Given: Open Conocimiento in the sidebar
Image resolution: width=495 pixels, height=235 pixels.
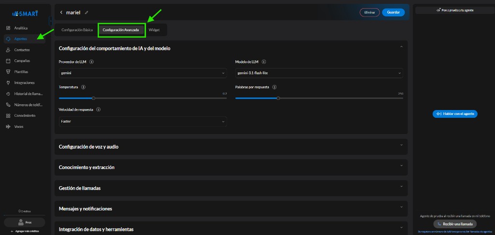Looking at the screenshot, I should click(x=24, y=116).
